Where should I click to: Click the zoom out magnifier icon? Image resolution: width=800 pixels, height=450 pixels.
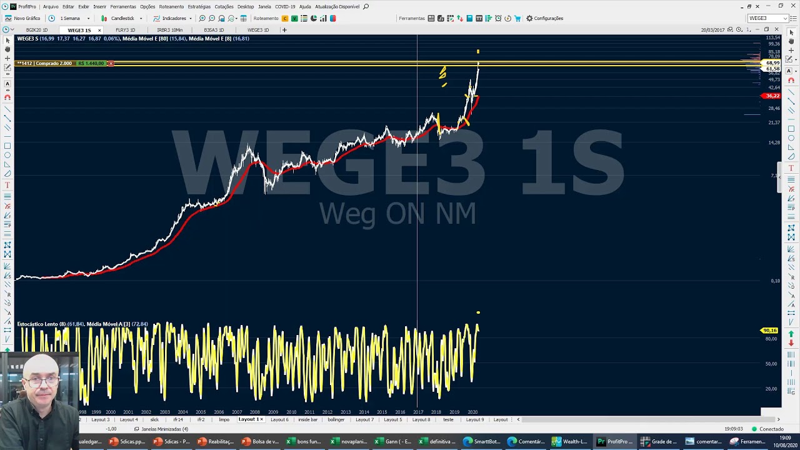click(x=212, y=18)
